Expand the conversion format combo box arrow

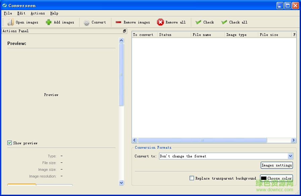[x=291, y=156]
